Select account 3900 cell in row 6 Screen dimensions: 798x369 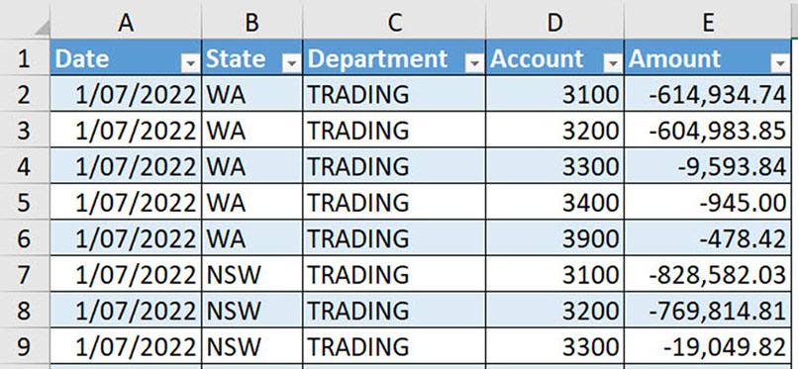coord(554,237)
